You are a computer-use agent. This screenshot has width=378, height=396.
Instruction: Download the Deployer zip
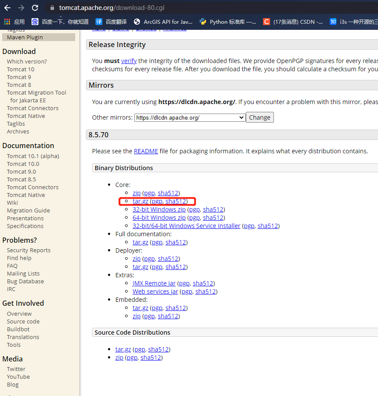137,259
